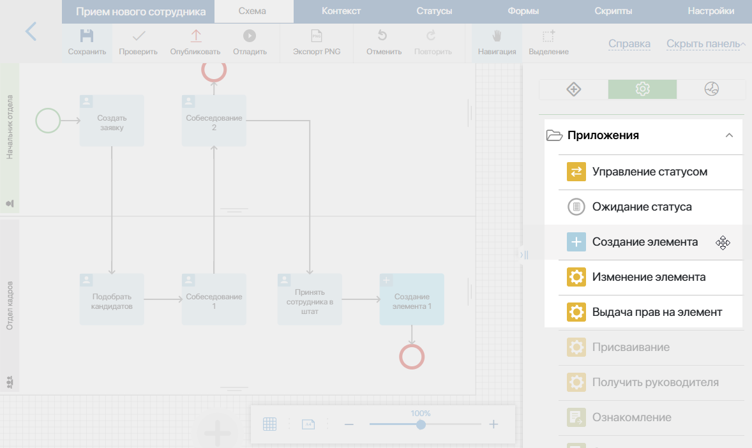Select Ожидание статуса element
The image size is (752, 448).
(650, 207)
